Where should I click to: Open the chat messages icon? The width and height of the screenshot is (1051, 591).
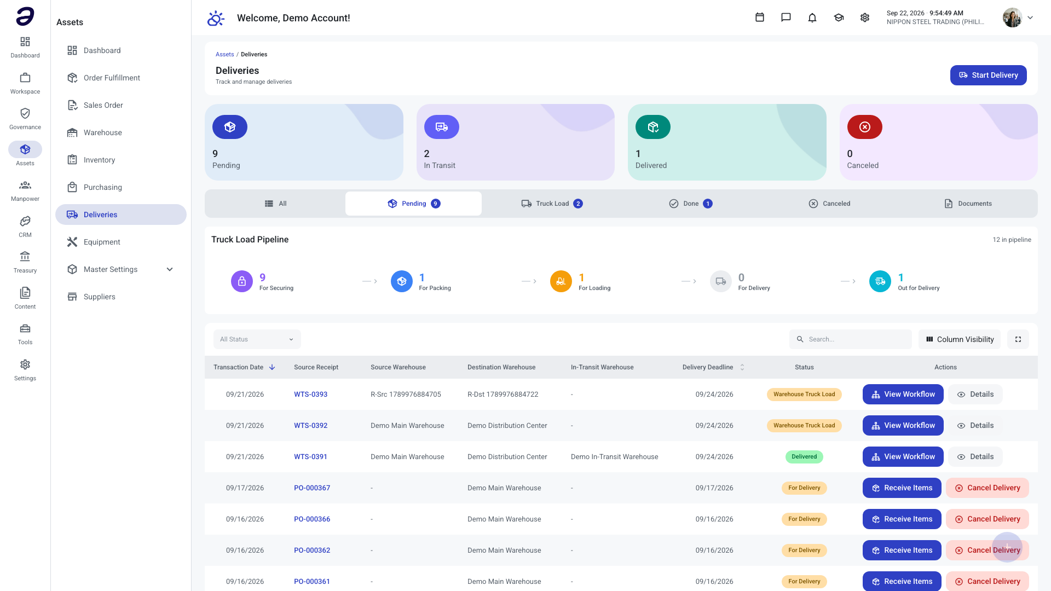tap(786, 18)
